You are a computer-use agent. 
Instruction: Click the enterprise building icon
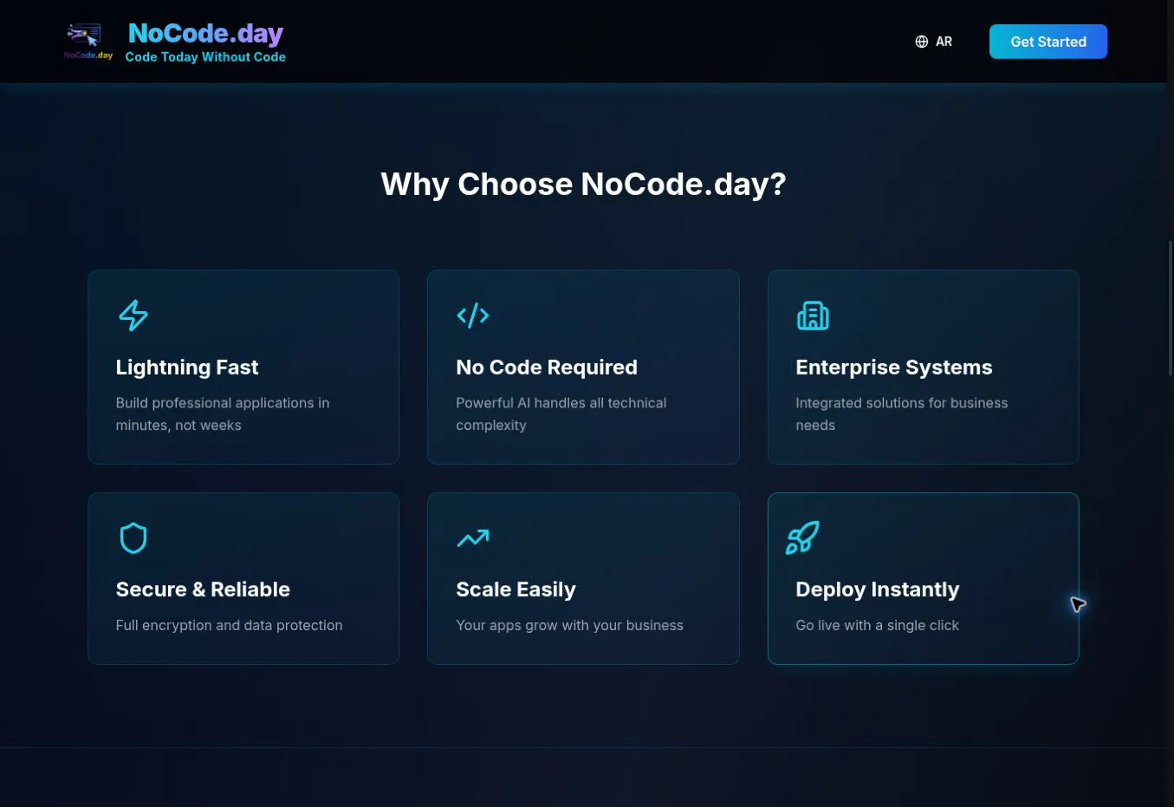click(x=813, y=316)
